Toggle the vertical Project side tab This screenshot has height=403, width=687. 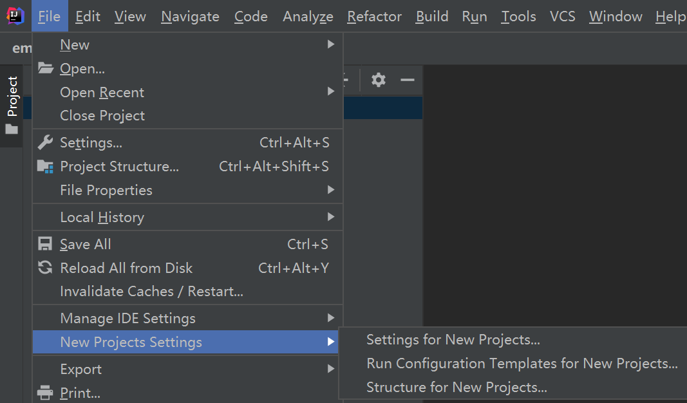point(12,97)
